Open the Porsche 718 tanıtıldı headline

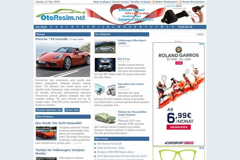click(x=52, y=39)
